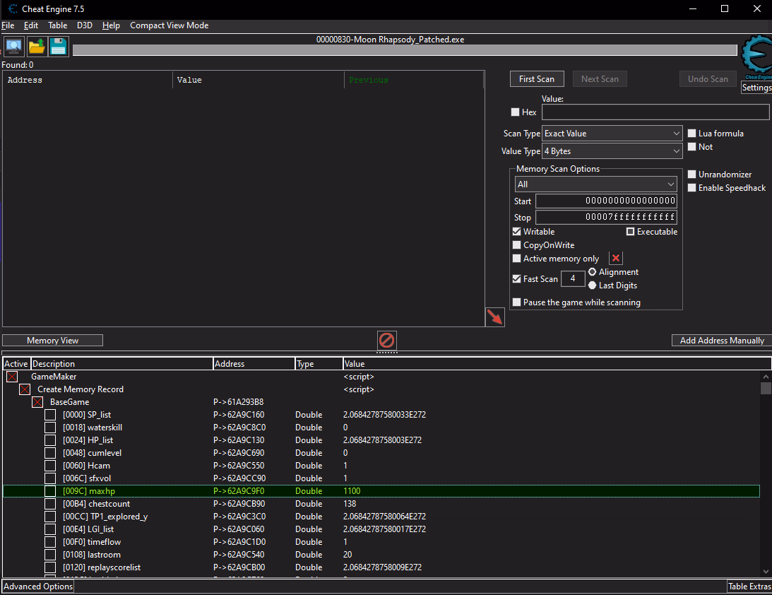Image resolution: width=772 pixels, height=595 pixels.
Task: Open the Scan Type dropdown
Action: coord(612,134)
